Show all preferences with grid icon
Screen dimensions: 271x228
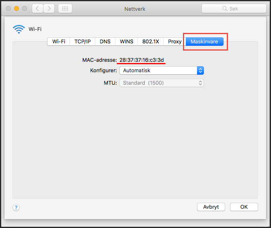coord(65,8)
